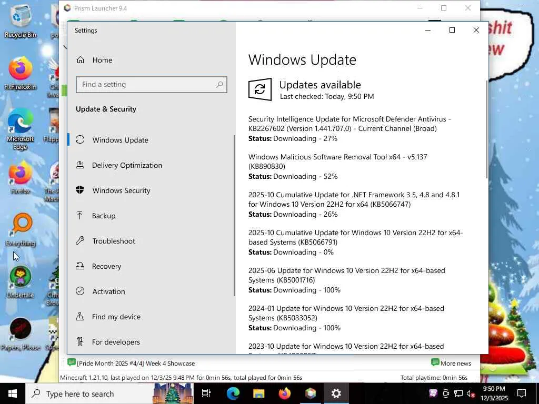Click the search magnifier in Find a setting
The height and width of the screenshot is (404, 539).
[219, 84]
